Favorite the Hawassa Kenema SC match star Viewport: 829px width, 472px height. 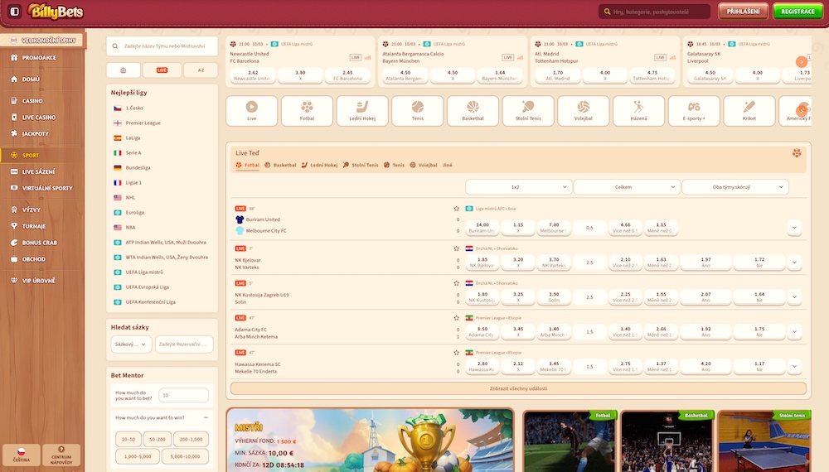pyautogui.click(x=456, y=352)
